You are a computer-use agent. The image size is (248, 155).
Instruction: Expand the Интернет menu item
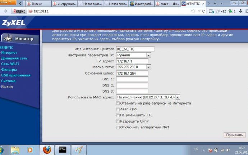[9, 53]
